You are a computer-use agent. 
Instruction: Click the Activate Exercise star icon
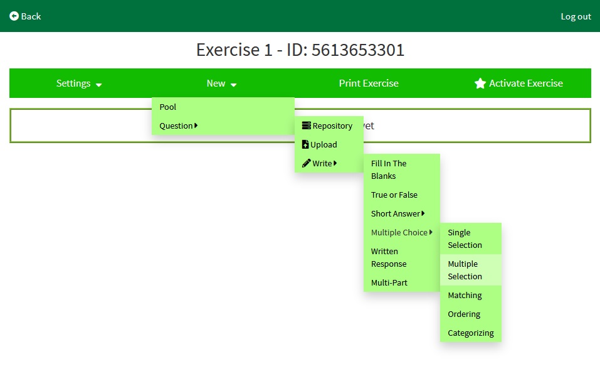click(x=480, y=83)
